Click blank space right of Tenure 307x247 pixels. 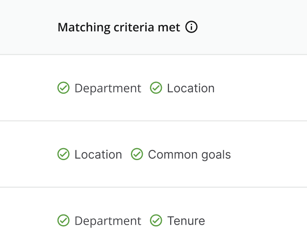(x=254, y=221)
